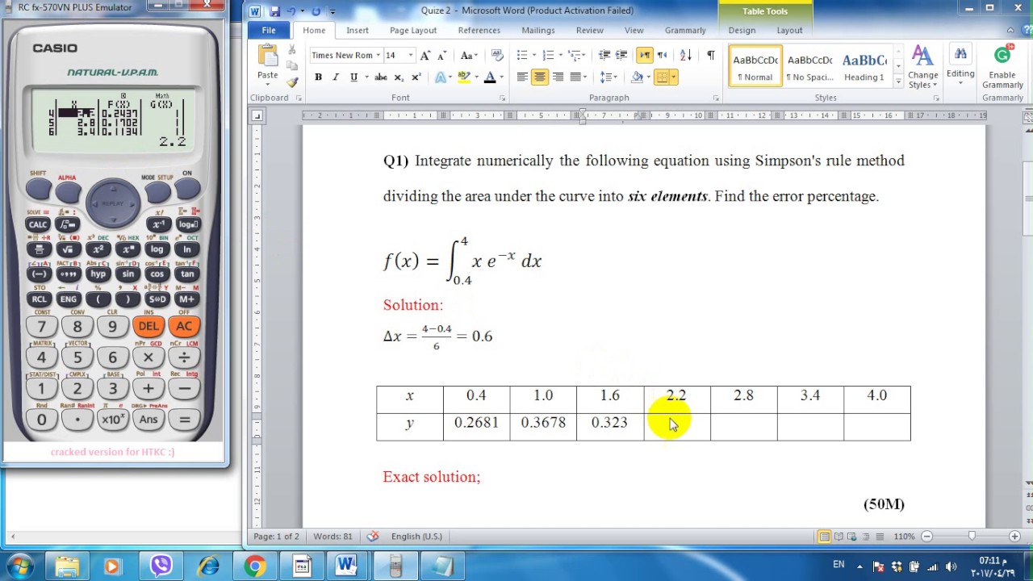The height and width of the screenshot is (581, 1033).
Task: Click Internet Explorer icon in taskbar
Action: [x=209, y=566]
